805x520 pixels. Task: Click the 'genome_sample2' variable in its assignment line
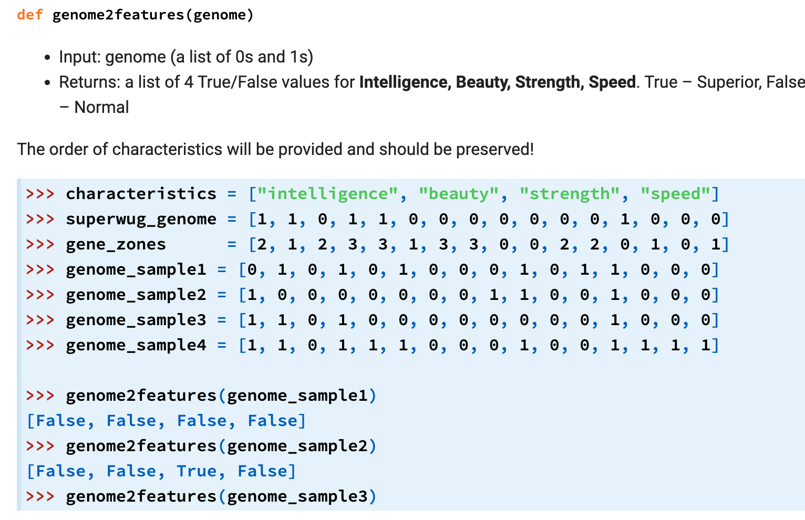pos(136,295)
